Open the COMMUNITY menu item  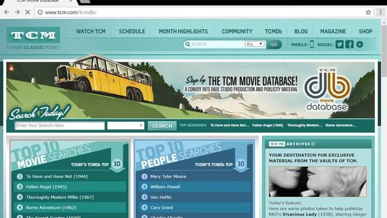[x=237, y=31]
